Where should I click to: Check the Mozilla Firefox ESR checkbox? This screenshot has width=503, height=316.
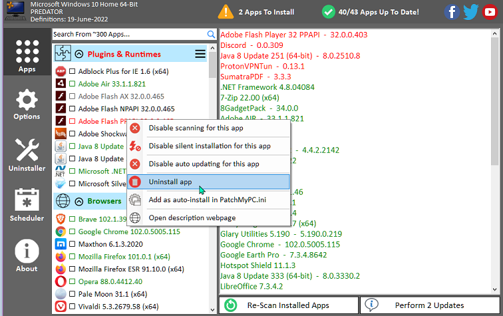coord(72,269)
